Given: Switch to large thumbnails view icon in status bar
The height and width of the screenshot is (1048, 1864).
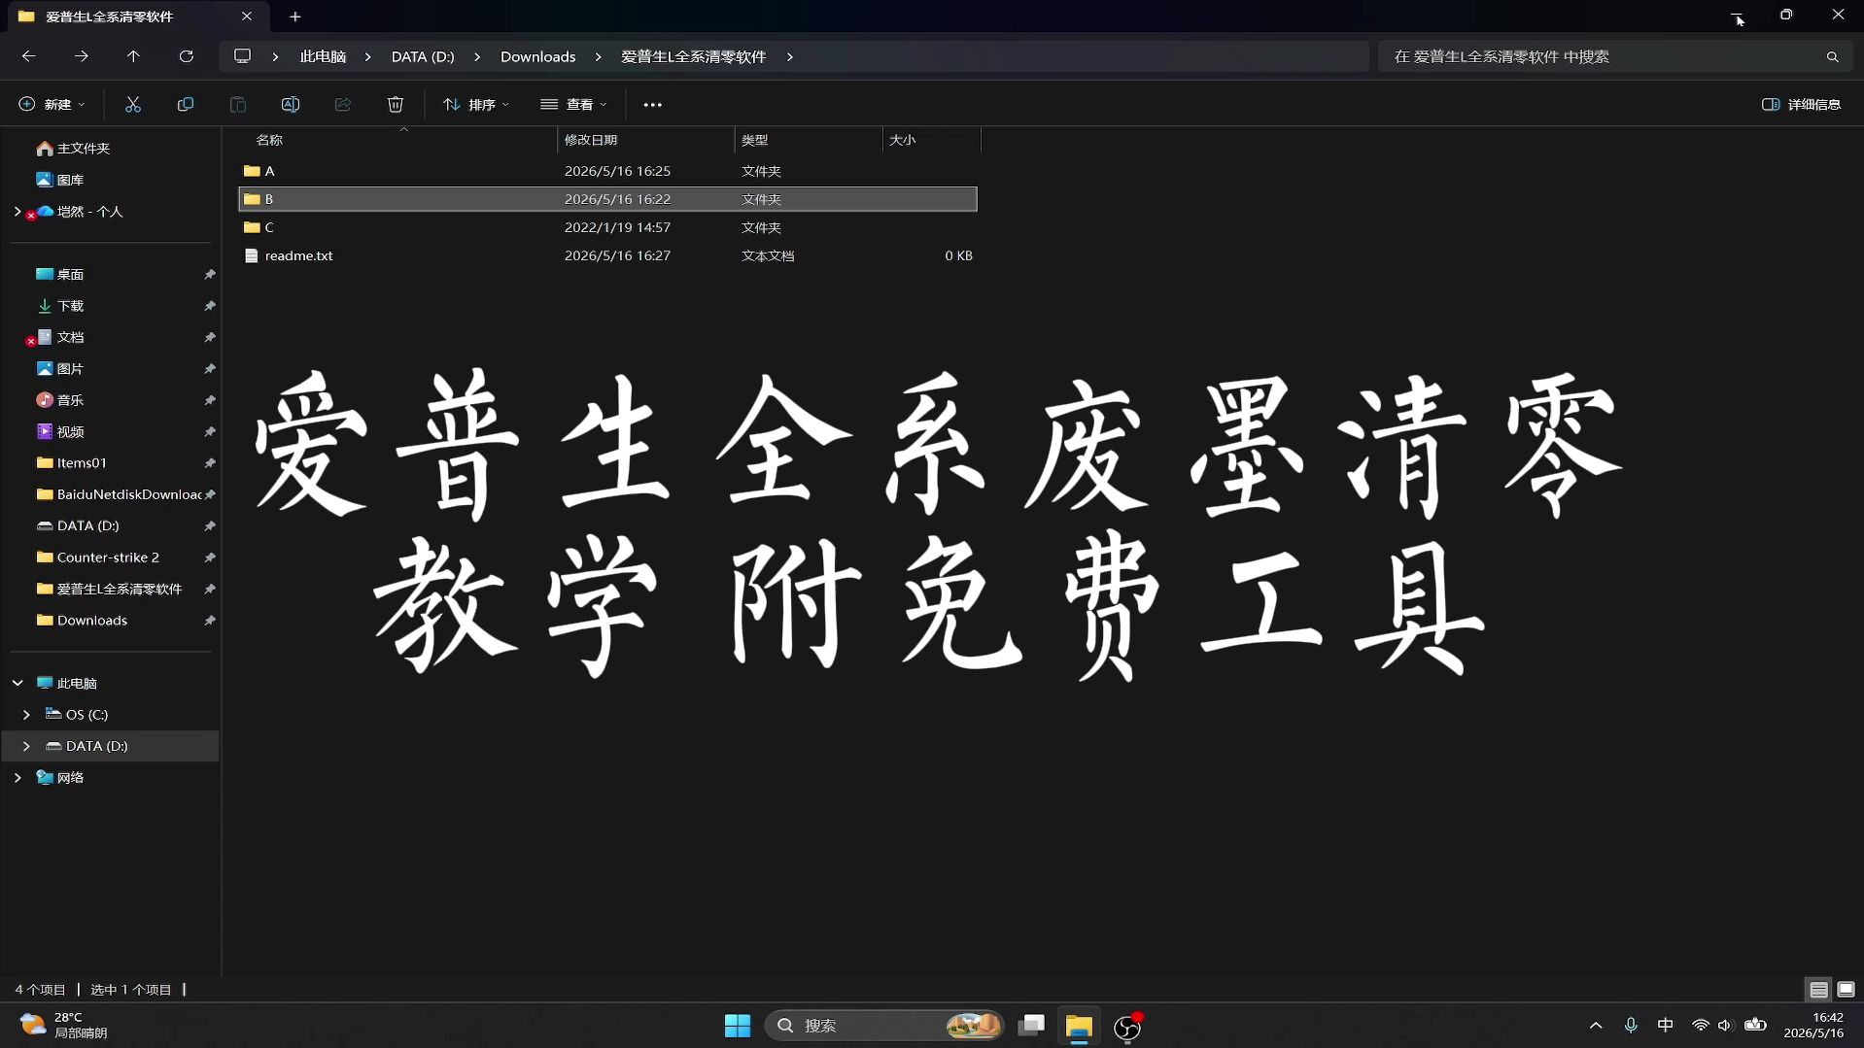Looking at the screenshot, I should pyautogui.click(x=1847, y=990).
